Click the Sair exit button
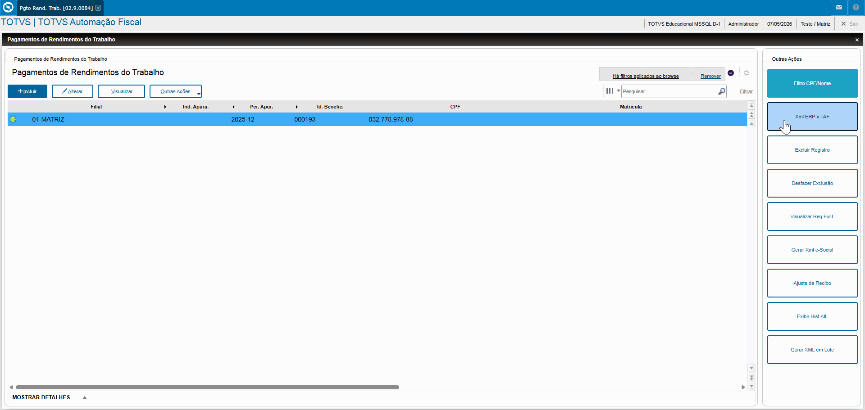The image size is (865, 410). tap(850, 24)
